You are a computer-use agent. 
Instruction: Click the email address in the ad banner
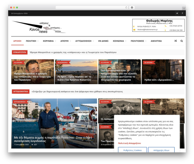(147, 29)
